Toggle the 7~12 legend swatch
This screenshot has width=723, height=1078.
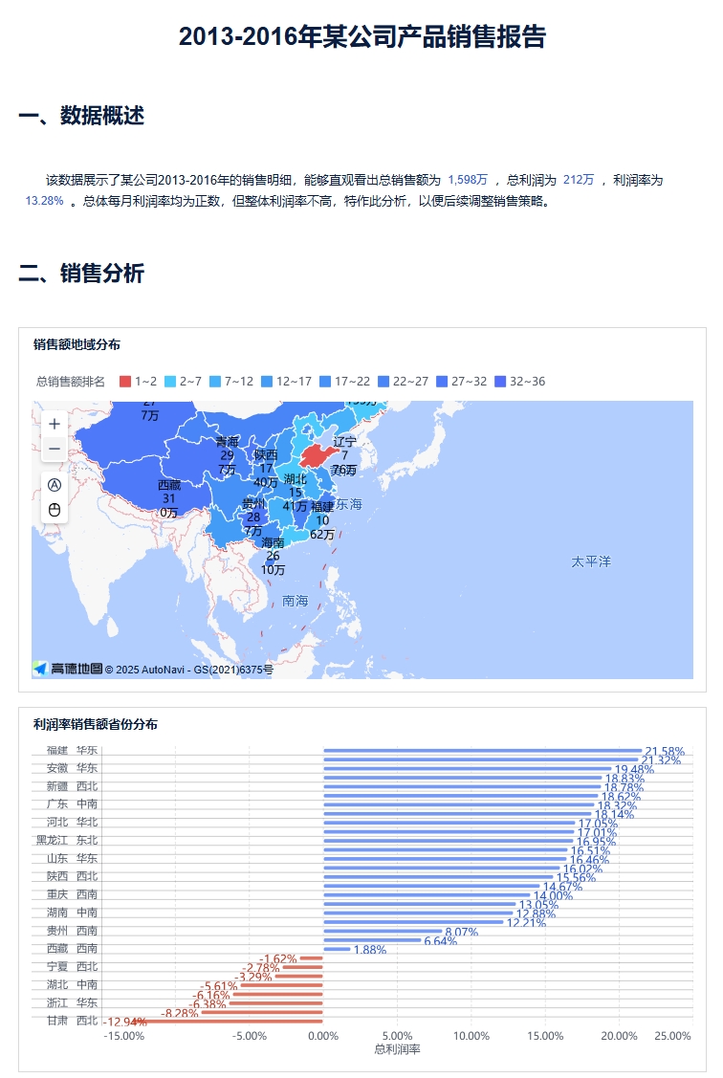[215, 382]
